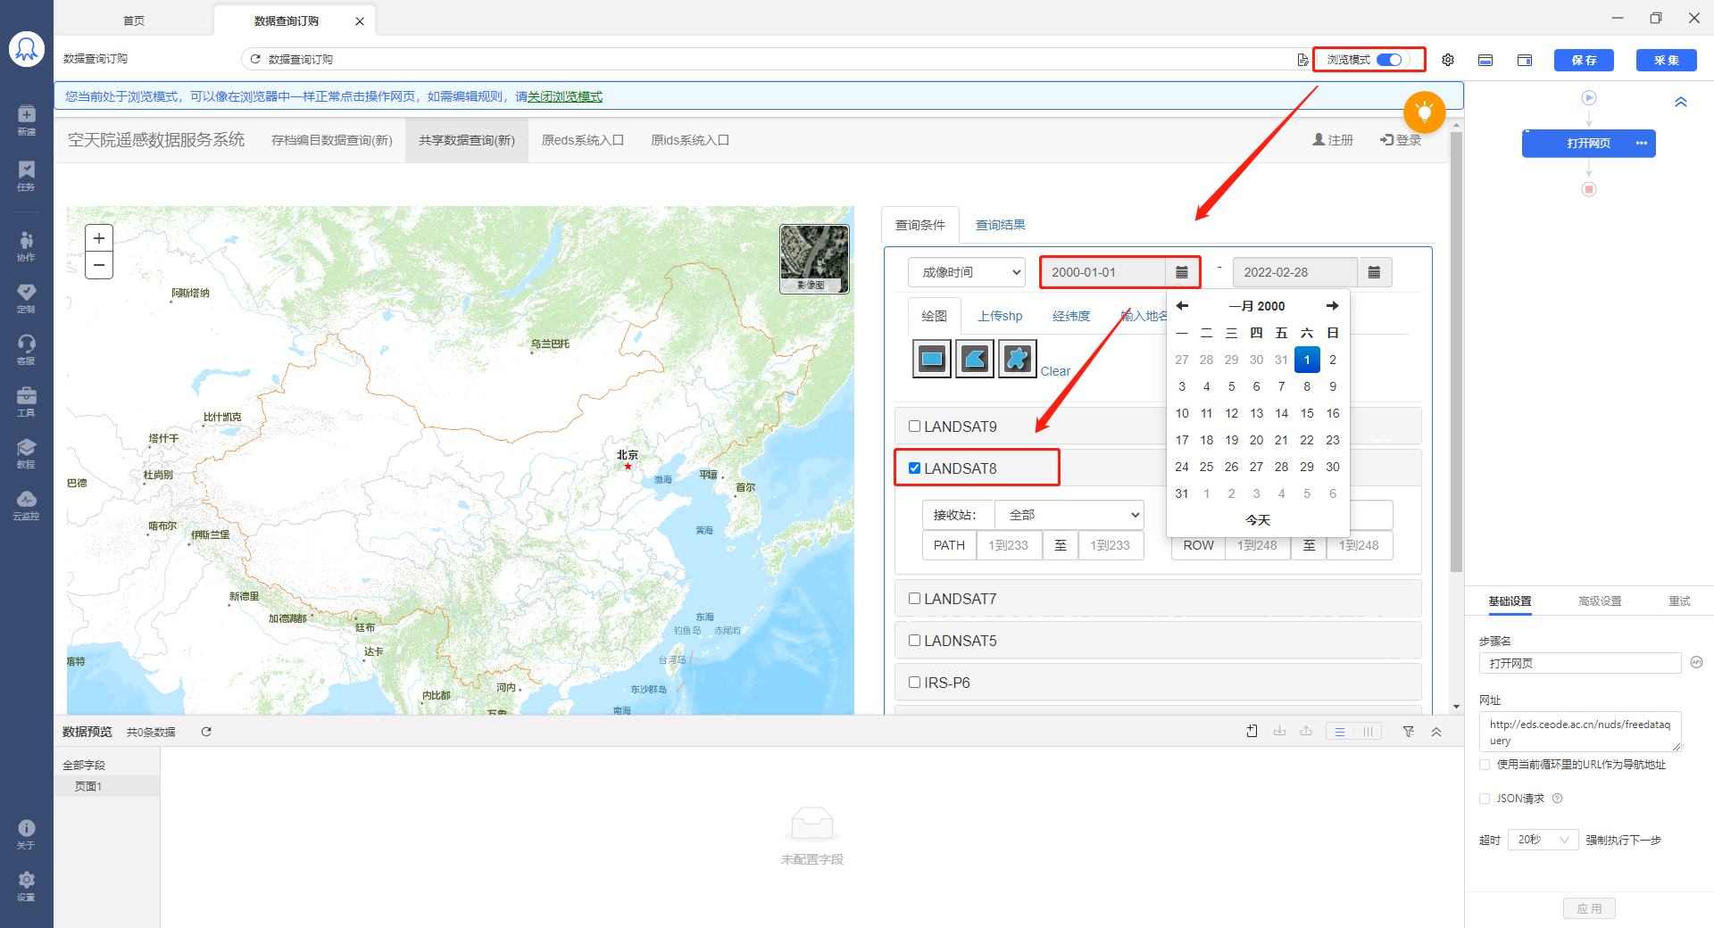Open end date calendar picker icon
The height and width of the screenshot is (928, 1714).
pos(1374,272)
